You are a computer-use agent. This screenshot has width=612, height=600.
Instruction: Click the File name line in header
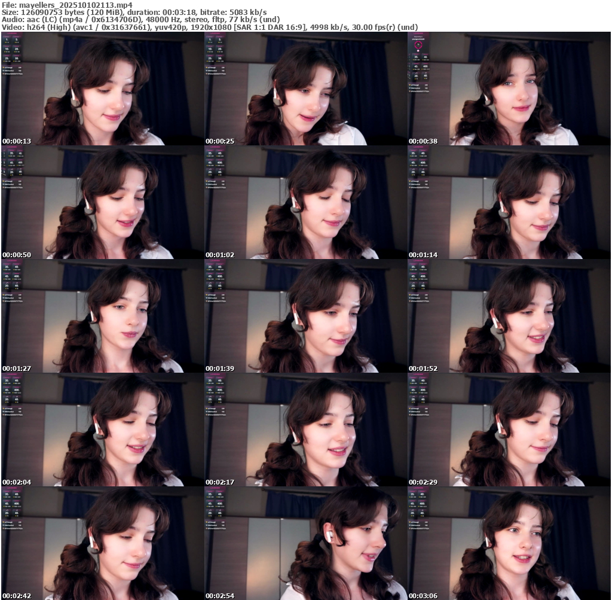pos(67,5)
